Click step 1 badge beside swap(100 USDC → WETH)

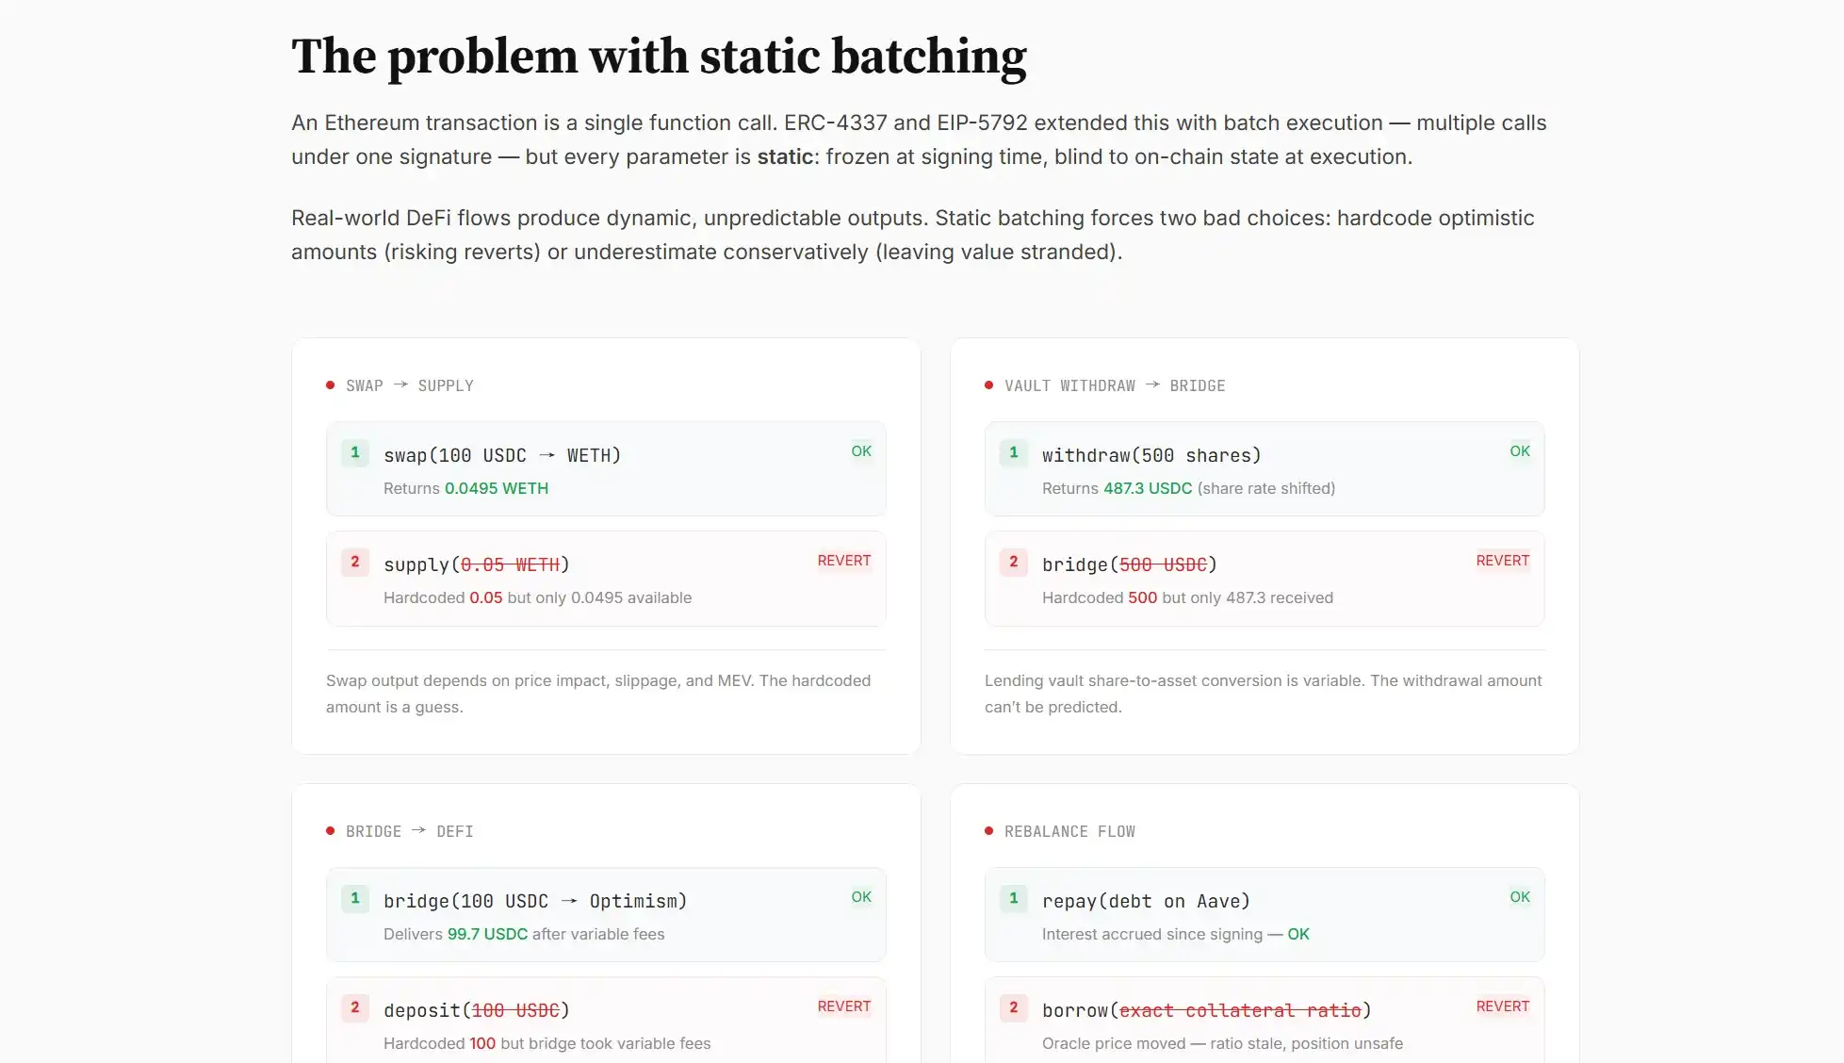click(x=355, y=453)
